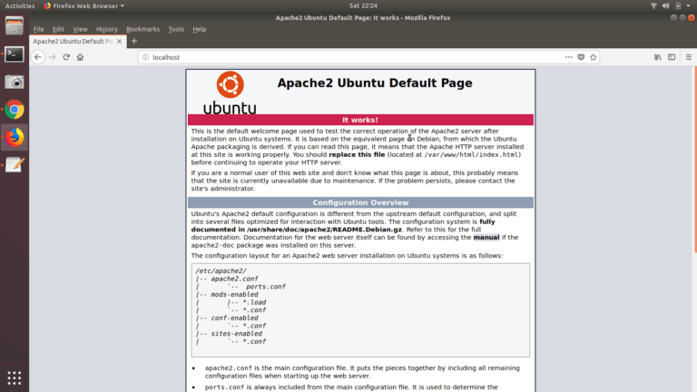Show site information for localhost
Image resolution: width=697 pixels, height=392 pixels.
[145, 57]
